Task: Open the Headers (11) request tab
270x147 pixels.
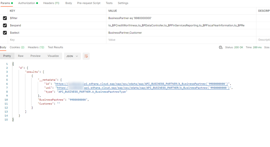Action: click(51, 3)
